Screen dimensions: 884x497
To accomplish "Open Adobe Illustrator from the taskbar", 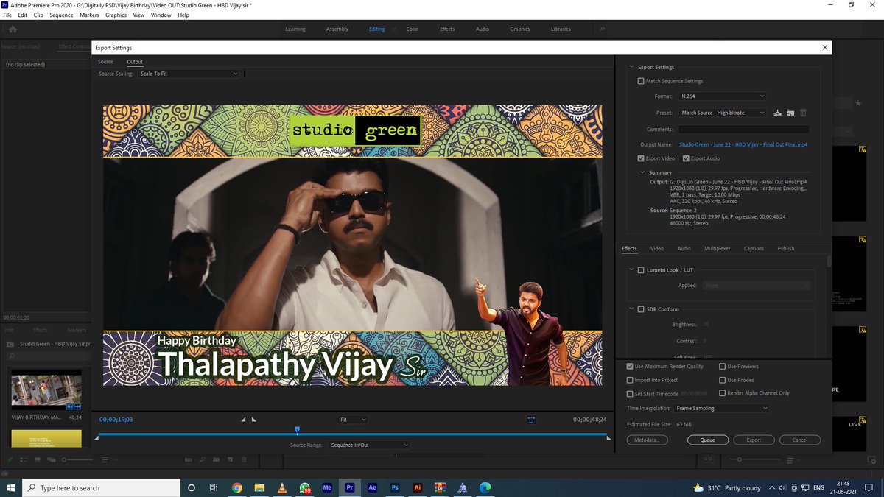I will [x=418, y=487].
